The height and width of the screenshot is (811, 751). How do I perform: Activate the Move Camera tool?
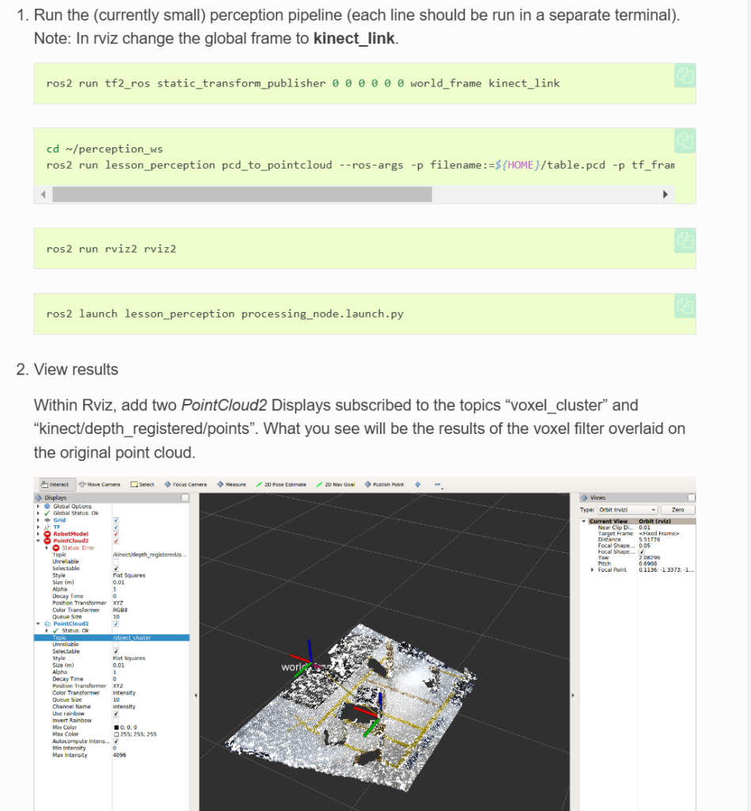(x=99, y=484)
